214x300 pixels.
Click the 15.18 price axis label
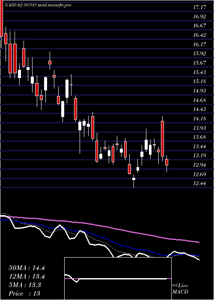199,81
